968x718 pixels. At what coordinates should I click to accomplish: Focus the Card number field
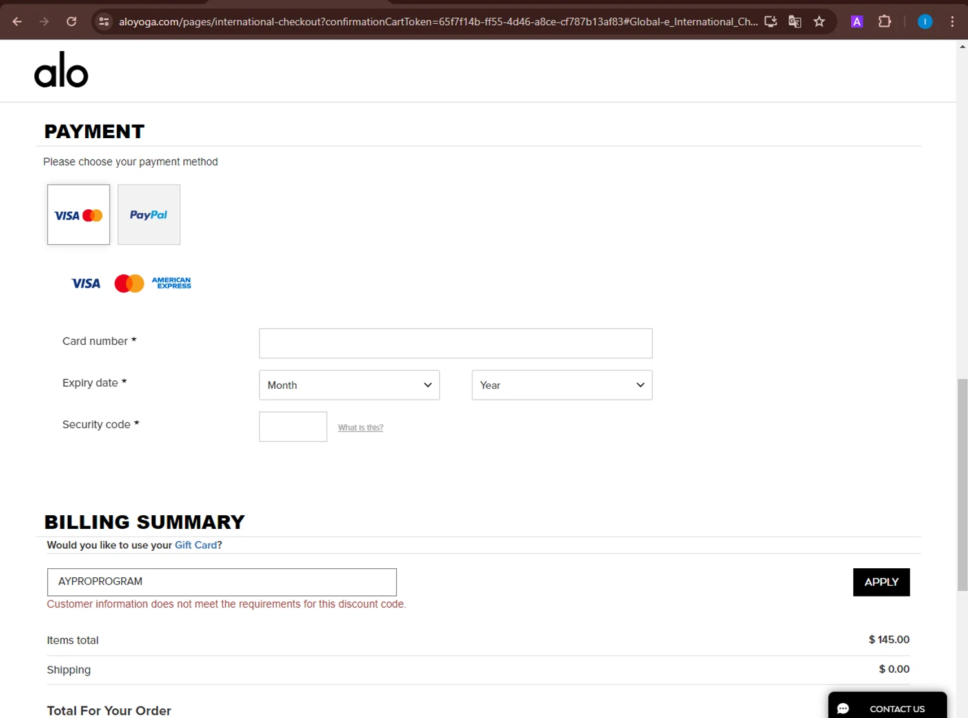coord(456,344)
